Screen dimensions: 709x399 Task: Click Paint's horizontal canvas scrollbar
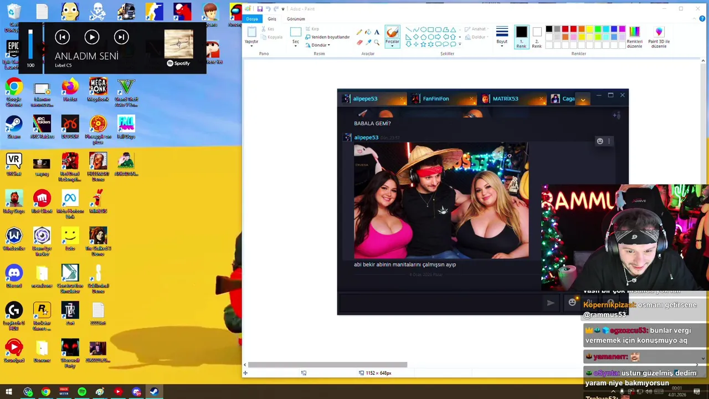click(x=327, y=365)
